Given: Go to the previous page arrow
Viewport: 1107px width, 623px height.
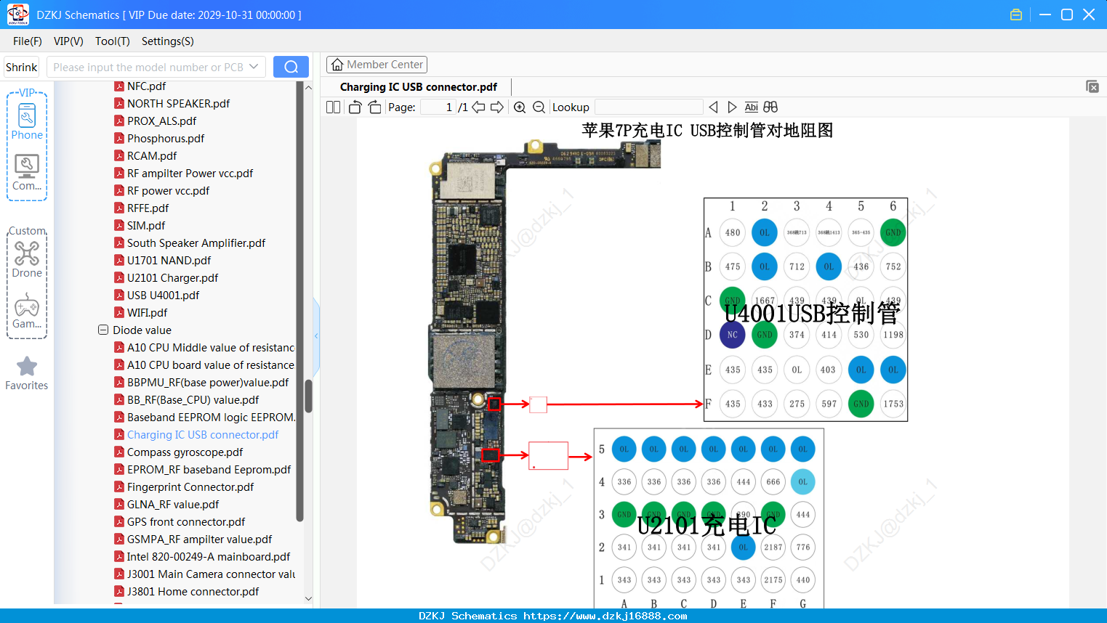Looking at the screenshot, I should 478,107.
